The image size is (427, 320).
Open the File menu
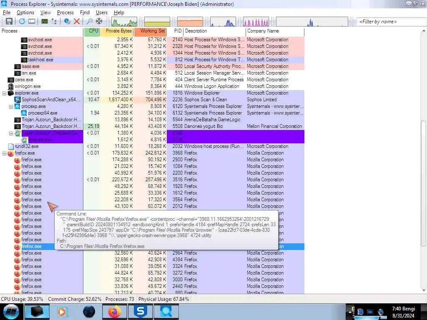(x=7, y=12)
